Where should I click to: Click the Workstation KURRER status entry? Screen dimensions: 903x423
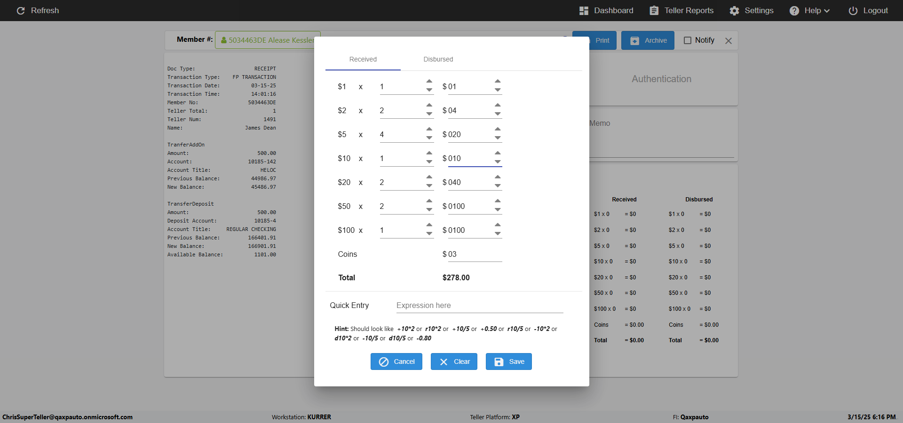coord(301,417)
